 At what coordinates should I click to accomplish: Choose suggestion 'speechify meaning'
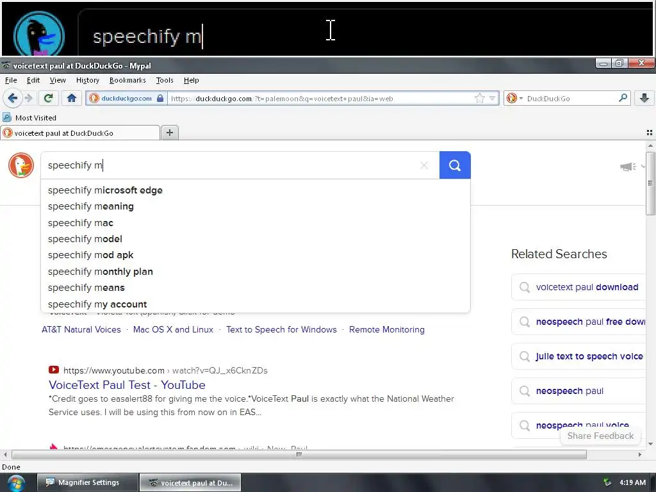click(256, 206)
